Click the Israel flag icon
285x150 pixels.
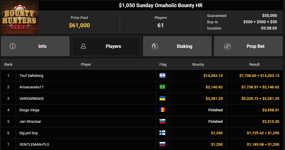(162, 75)
